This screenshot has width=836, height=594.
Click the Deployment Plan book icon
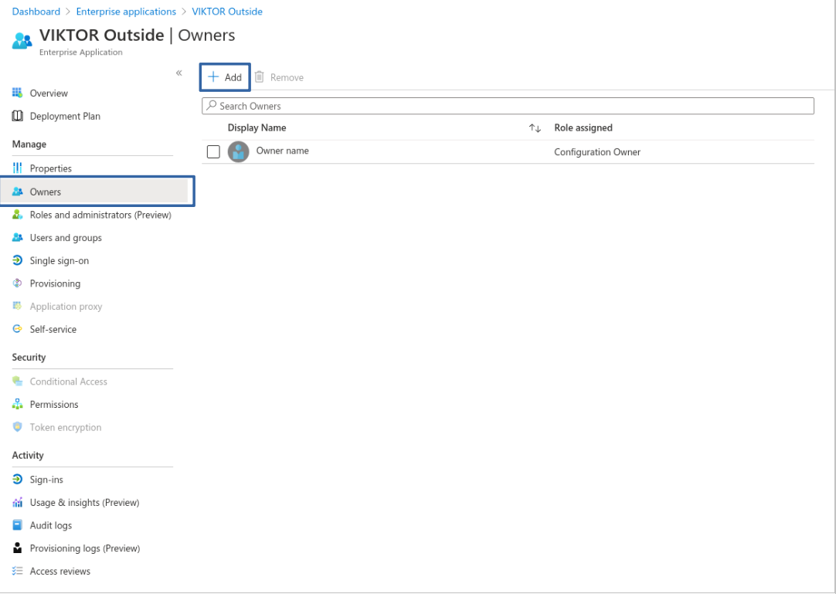tap(17, 116)
